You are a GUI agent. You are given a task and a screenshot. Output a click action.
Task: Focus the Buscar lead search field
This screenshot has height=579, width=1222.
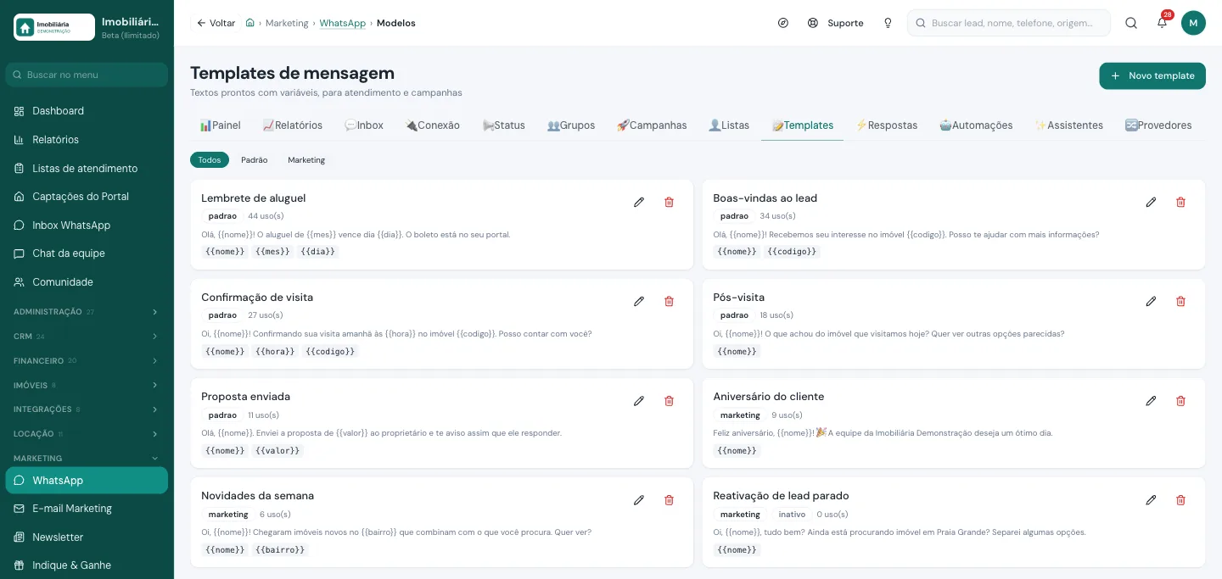pyautogui.click(x=1009, y=23)
